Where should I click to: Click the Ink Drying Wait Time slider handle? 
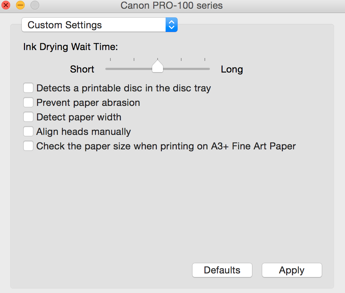coord(157,67)
